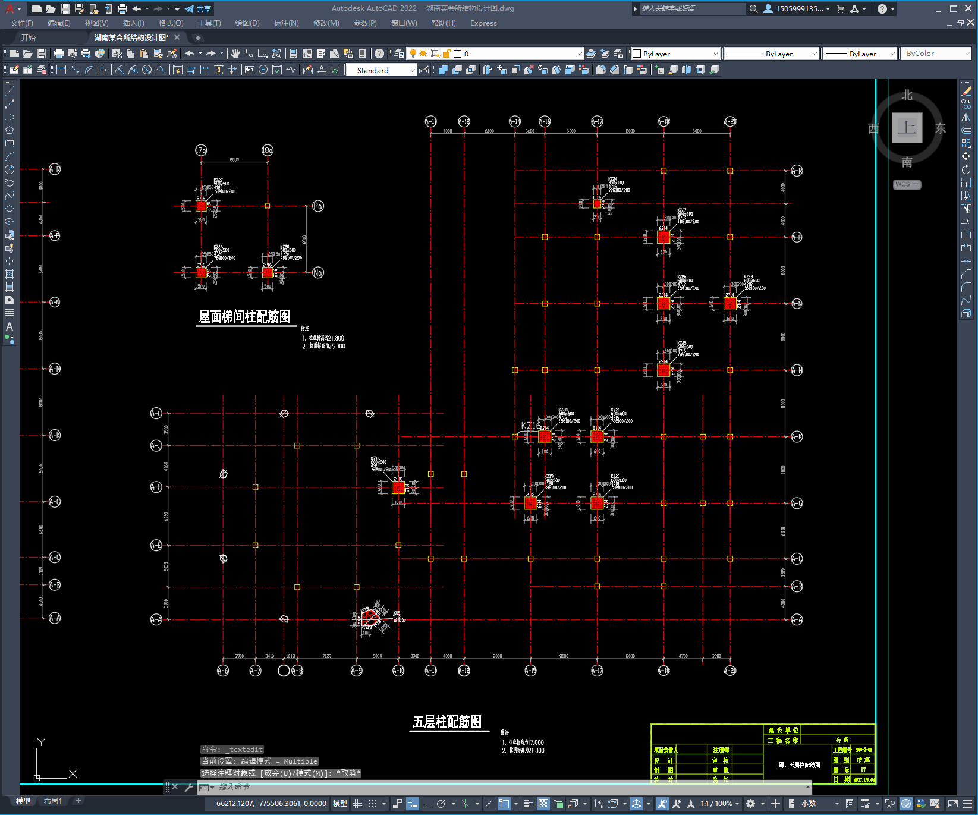Close the 湖南某会所结构设计图 drawing tab

[x=177, y=37]
